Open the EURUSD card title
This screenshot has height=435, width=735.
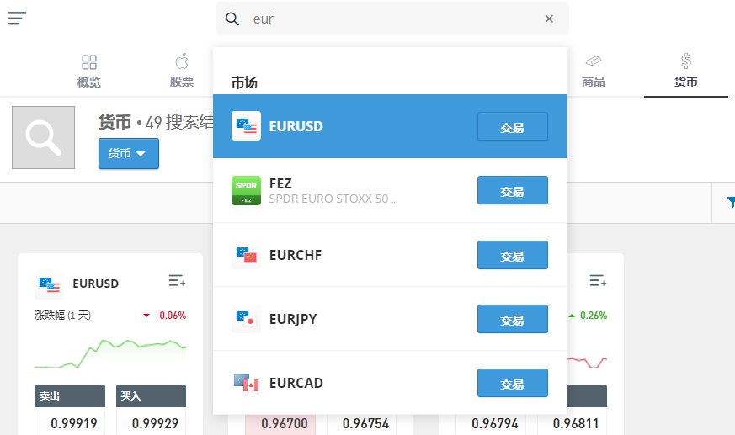96,284
